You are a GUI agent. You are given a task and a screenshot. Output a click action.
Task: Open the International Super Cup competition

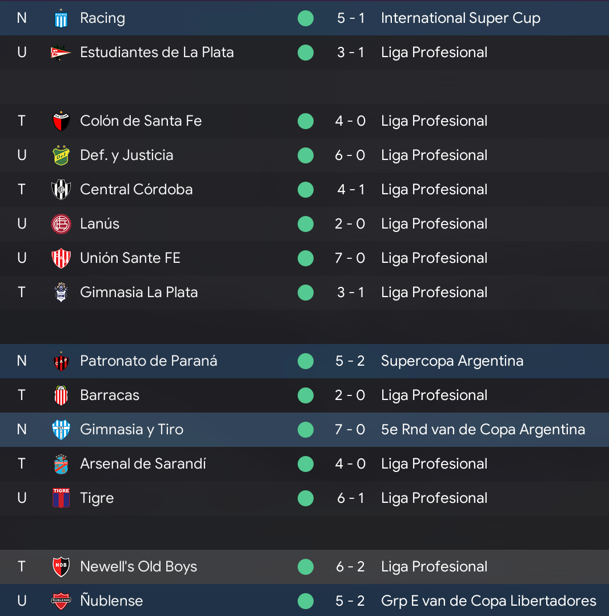[460, 18]
